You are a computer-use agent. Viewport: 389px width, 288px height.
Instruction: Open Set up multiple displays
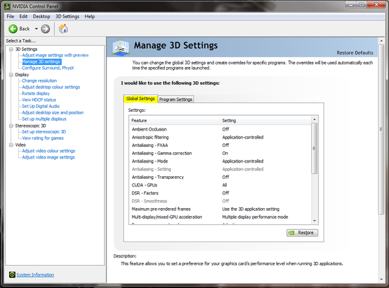coord(44,119)
